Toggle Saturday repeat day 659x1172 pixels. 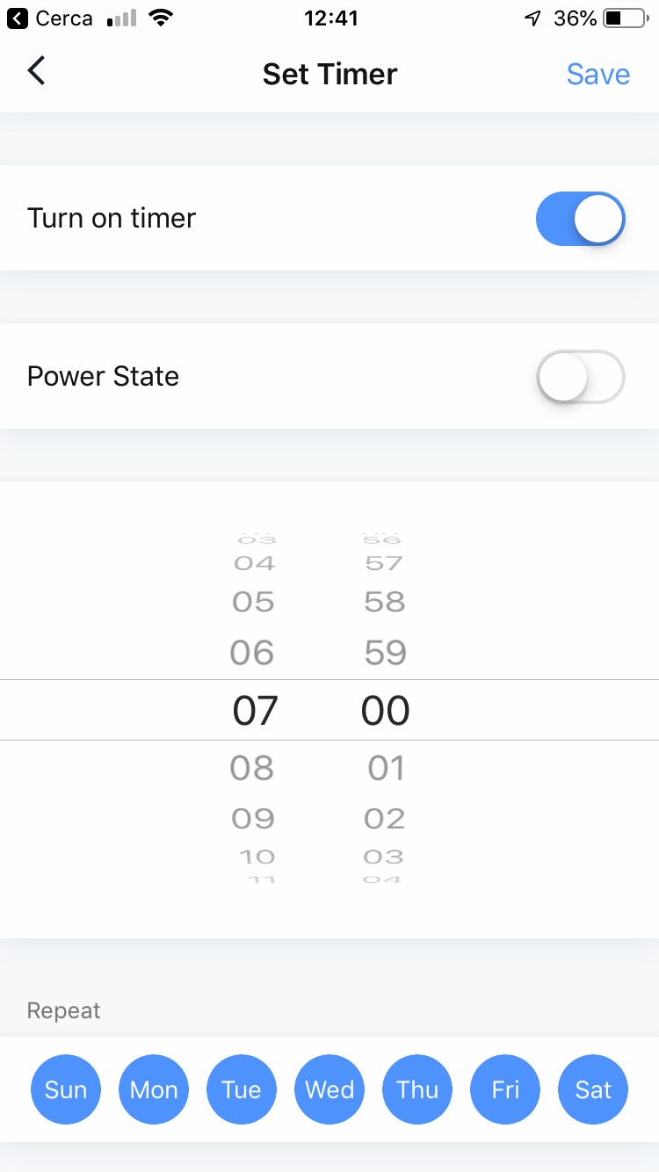[x=593, y=1090]
